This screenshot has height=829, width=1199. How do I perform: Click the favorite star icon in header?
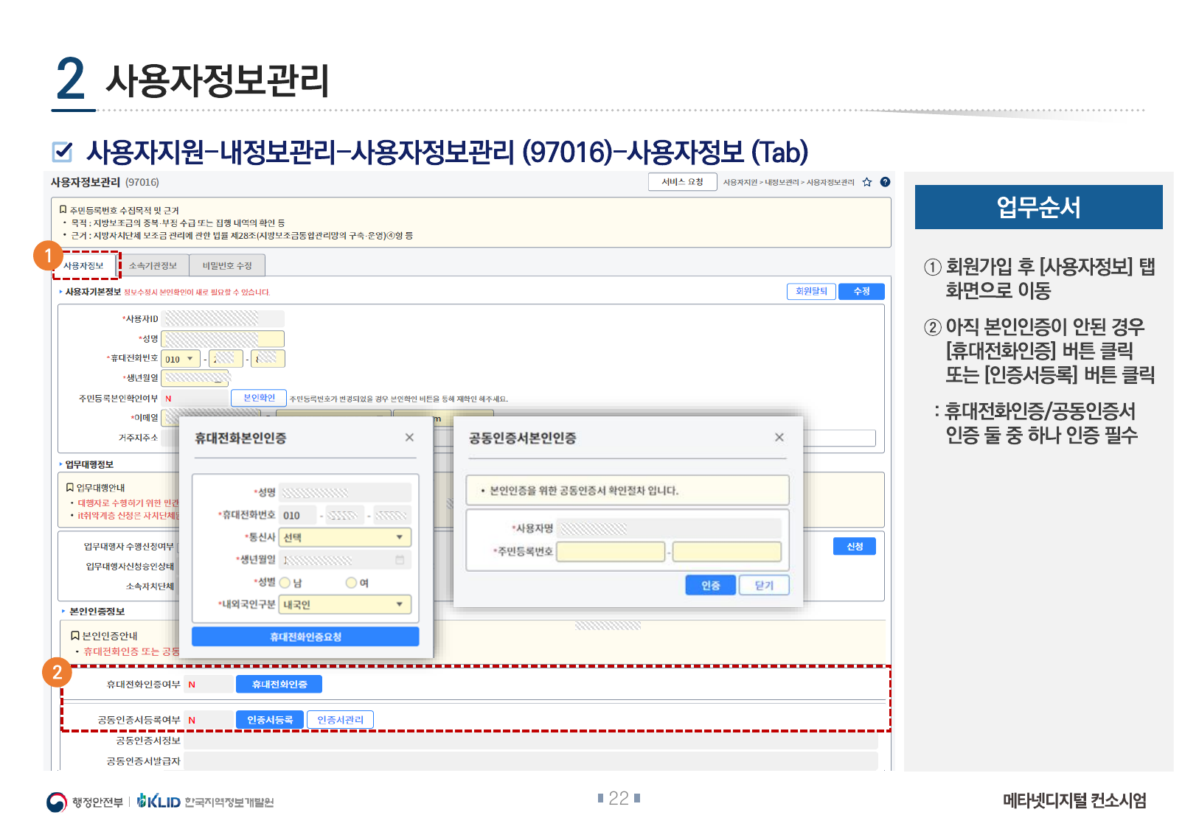point(867,182)
